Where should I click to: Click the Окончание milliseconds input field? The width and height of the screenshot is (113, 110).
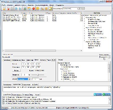click(39, 67)
